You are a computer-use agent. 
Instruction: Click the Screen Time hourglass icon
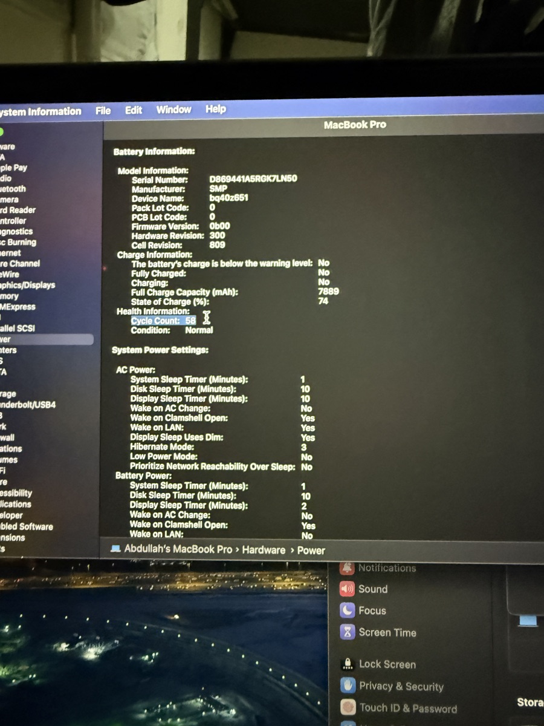coord(347,632)
